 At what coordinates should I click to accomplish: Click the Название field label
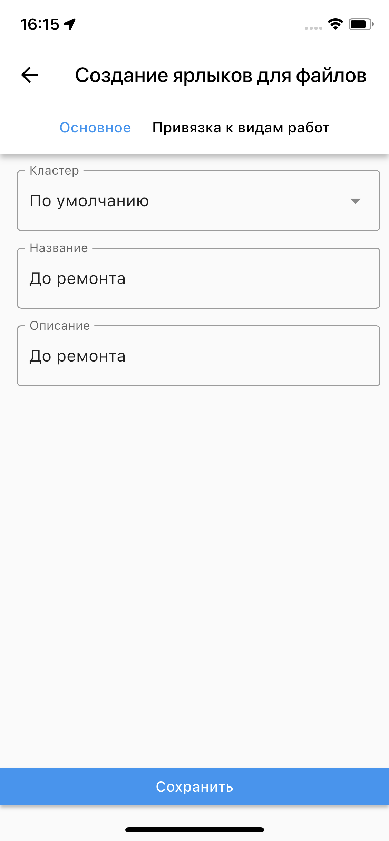59,248
